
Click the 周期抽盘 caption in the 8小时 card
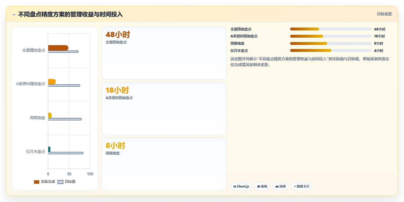(113, 153)
